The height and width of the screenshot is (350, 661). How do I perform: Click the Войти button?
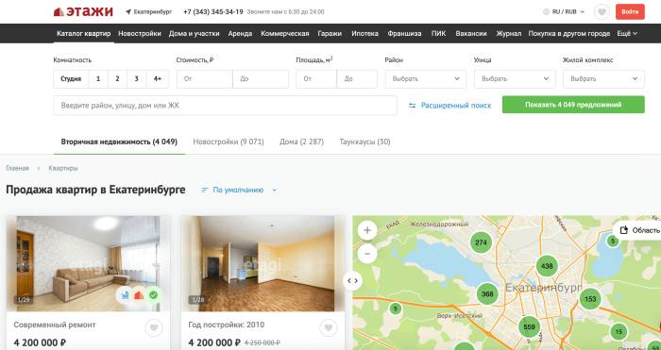coord(630,12)
